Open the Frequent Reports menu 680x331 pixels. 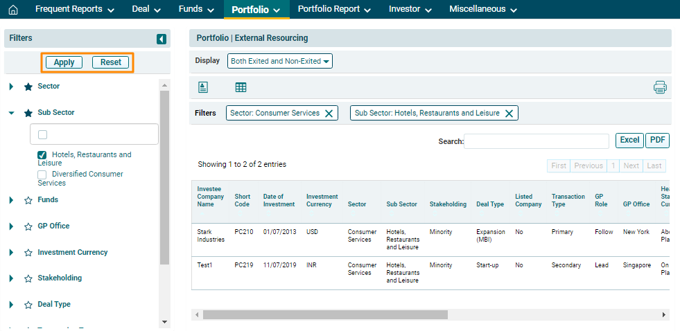73,9
